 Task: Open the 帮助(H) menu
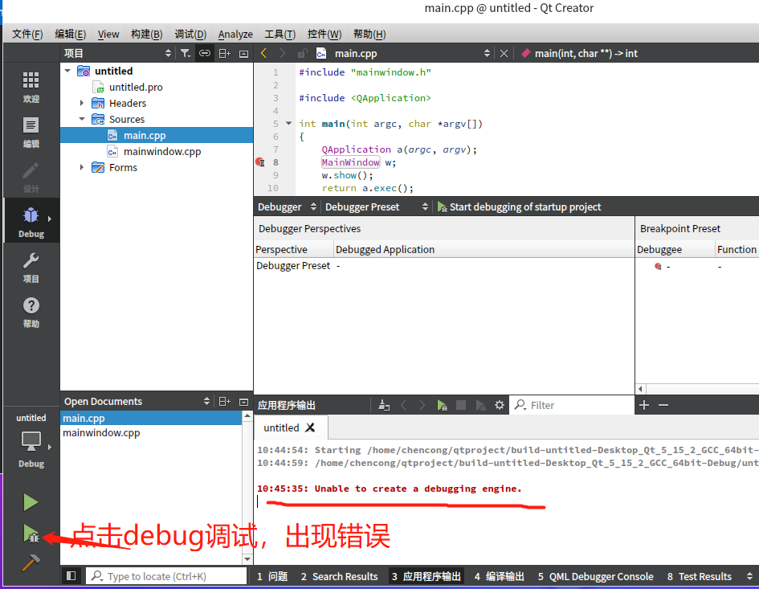point(369,34)
